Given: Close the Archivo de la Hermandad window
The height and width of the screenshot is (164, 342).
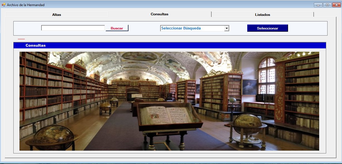Looking at the screenshot, I should pos(336,5).
